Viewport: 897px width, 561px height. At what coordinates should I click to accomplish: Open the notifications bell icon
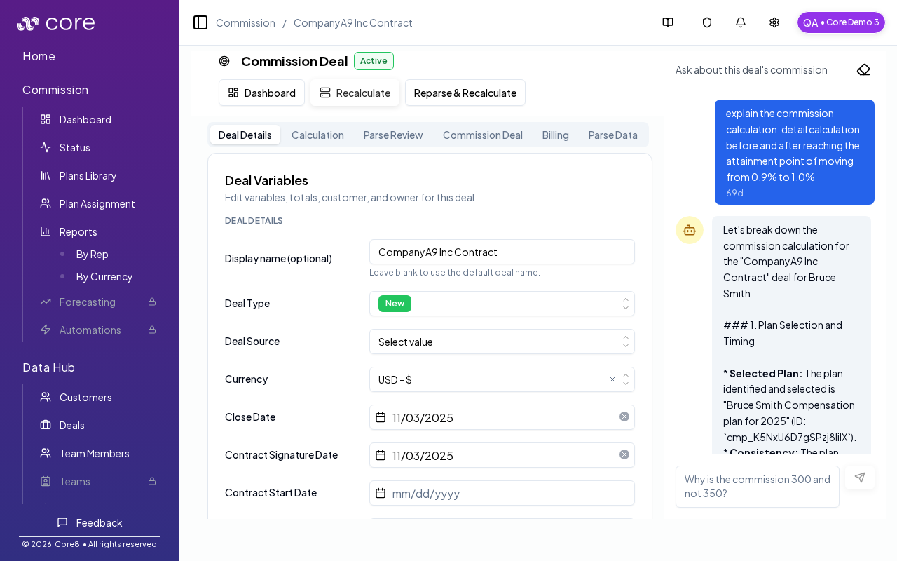[740, 22]
